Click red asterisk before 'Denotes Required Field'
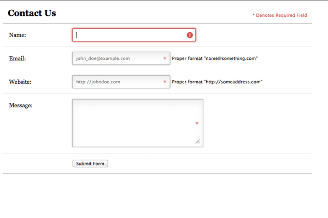 254,16
